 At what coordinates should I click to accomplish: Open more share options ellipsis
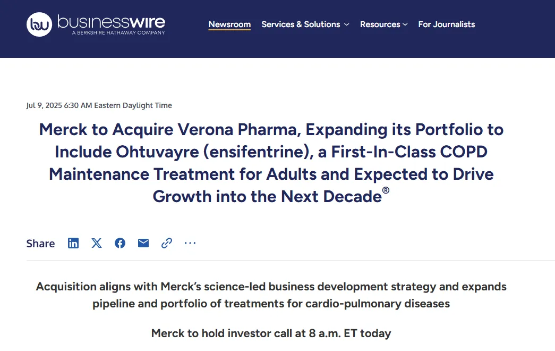point(190,243)
